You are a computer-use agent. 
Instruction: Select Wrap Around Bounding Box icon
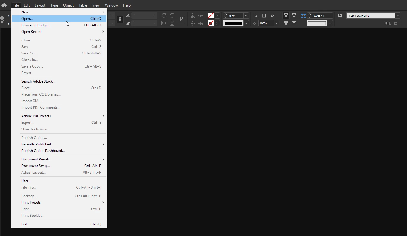point(294,15)
